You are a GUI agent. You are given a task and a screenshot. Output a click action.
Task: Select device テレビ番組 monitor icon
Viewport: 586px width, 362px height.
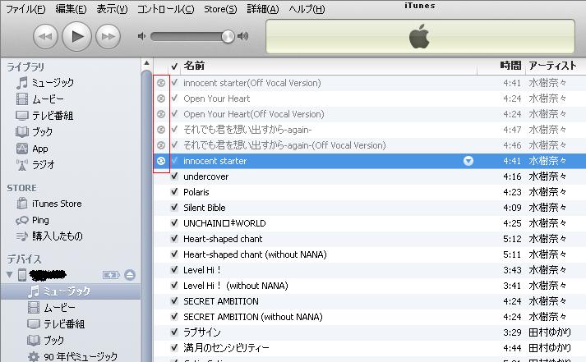tap(34, 324)
